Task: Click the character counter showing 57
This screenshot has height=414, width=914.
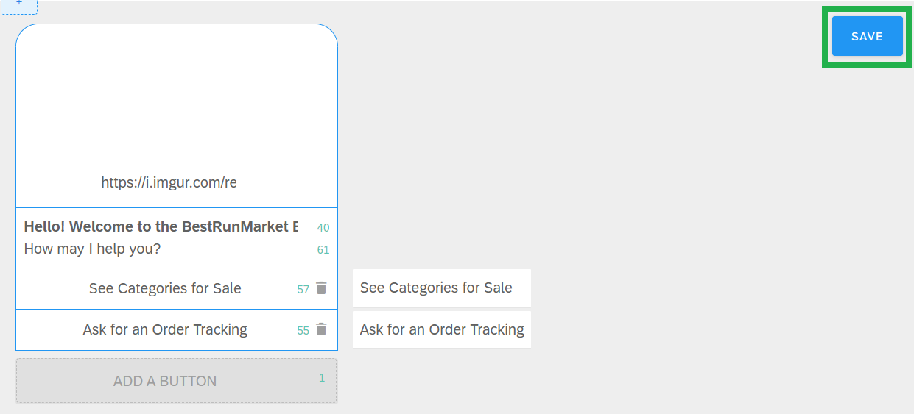Action: click(x=303, y=290)
